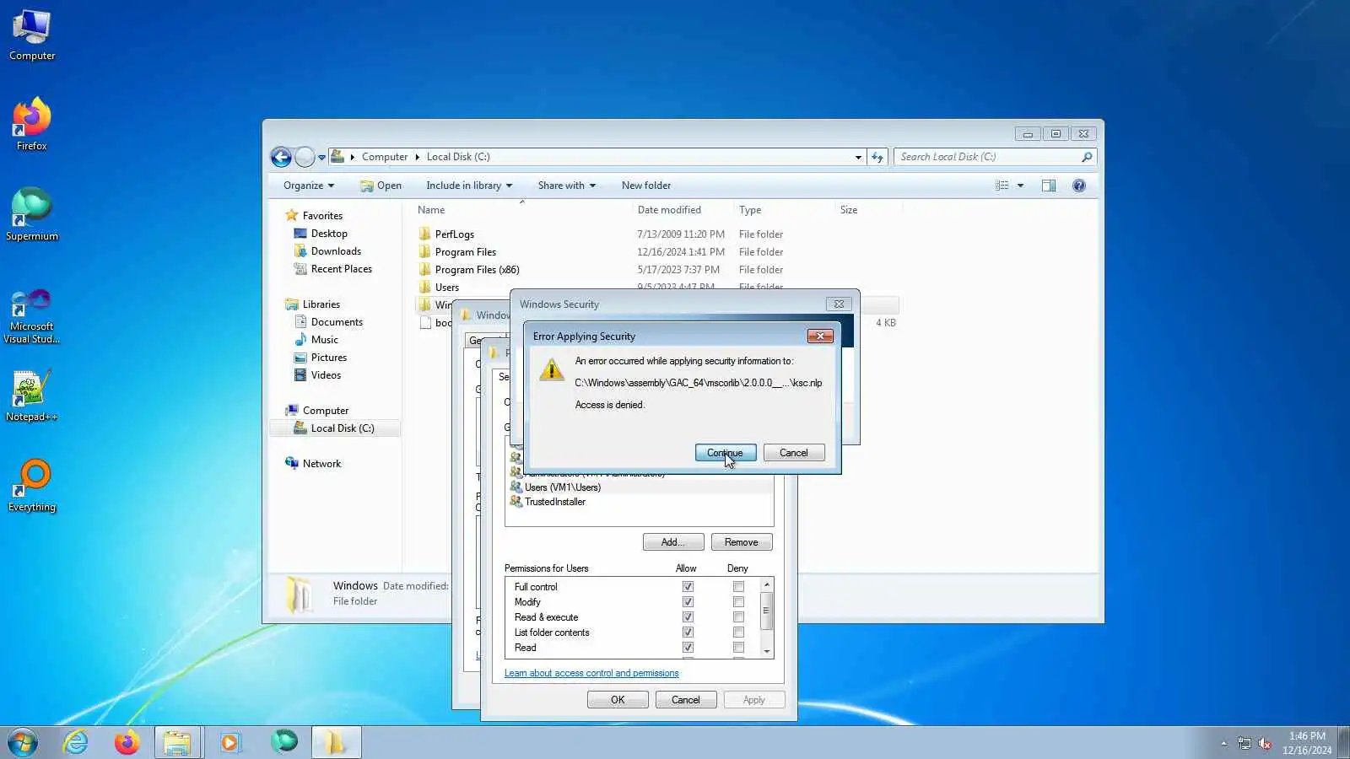This screenshot has height=759, width=1350.
Task: Click the Change your view icon
Action: (1002, 186)
